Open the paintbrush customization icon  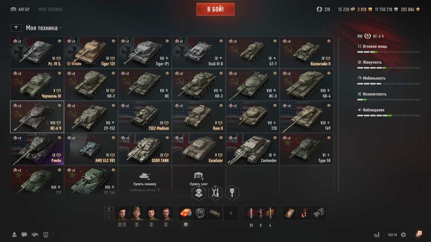232,193
